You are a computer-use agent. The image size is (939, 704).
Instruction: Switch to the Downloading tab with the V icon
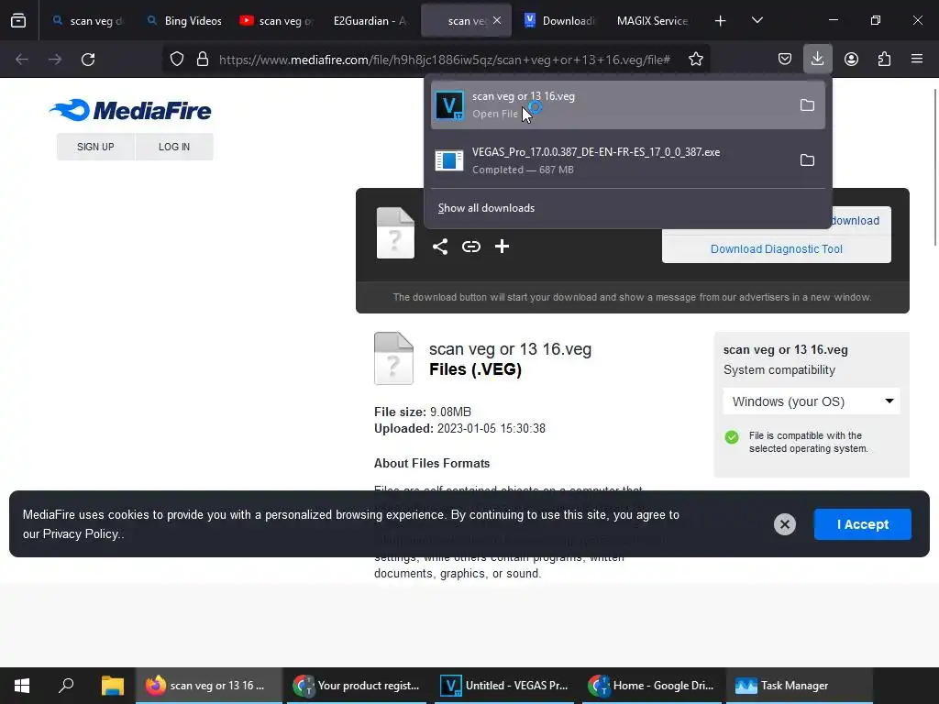click(560, 21)
